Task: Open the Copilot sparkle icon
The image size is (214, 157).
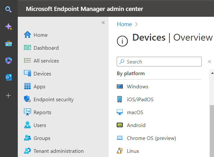Action: click(9, 27)
